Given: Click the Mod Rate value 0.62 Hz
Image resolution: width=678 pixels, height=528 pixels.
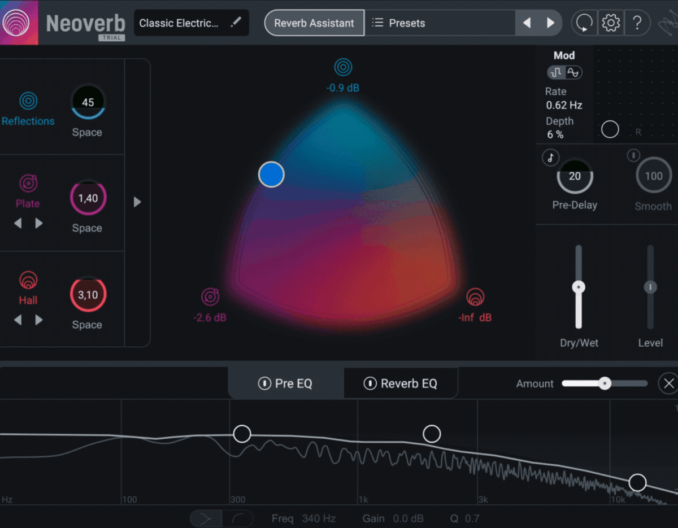Looking at the screenshot, I should coord(564,105).
